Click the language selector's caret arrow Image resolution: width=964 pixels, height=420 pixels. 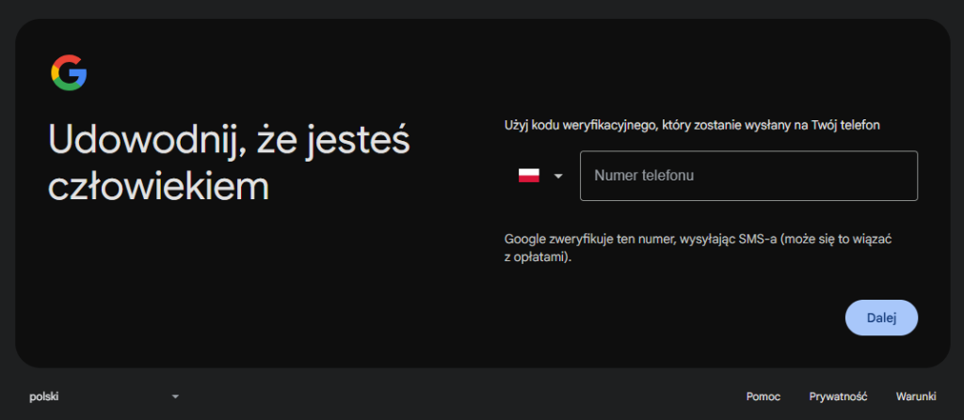175,397
